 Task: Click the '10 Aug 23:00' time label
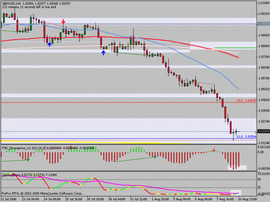tap(248, 199)
